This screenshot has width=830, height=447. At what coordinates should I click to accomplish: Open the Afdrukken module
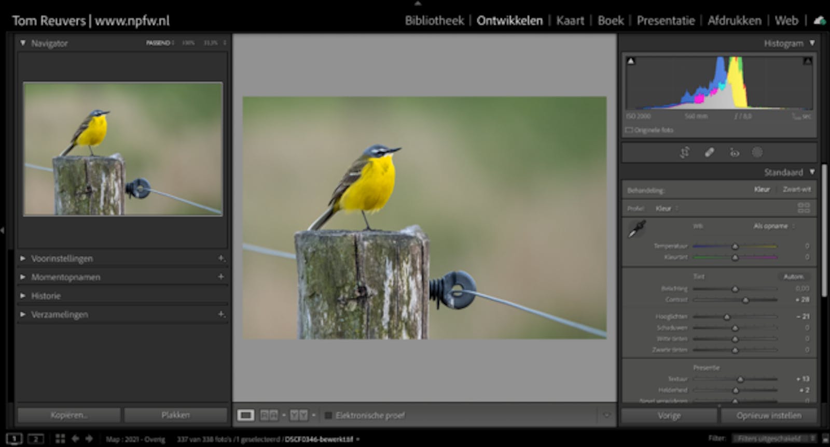(734, 21)
